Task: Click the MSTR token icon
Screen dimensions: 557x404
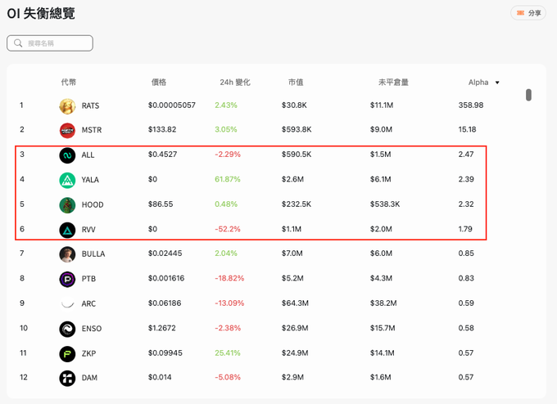Action: 67,130
